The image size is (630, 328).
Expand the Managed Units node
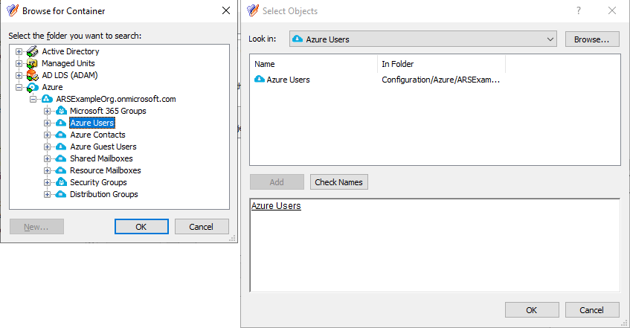pos(19,63)
